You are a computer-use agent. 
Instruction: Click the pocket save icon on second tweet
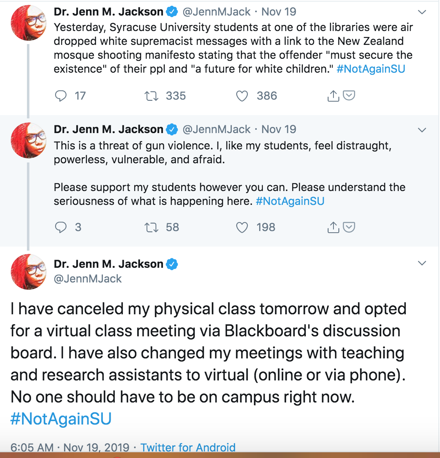point(349,227)
